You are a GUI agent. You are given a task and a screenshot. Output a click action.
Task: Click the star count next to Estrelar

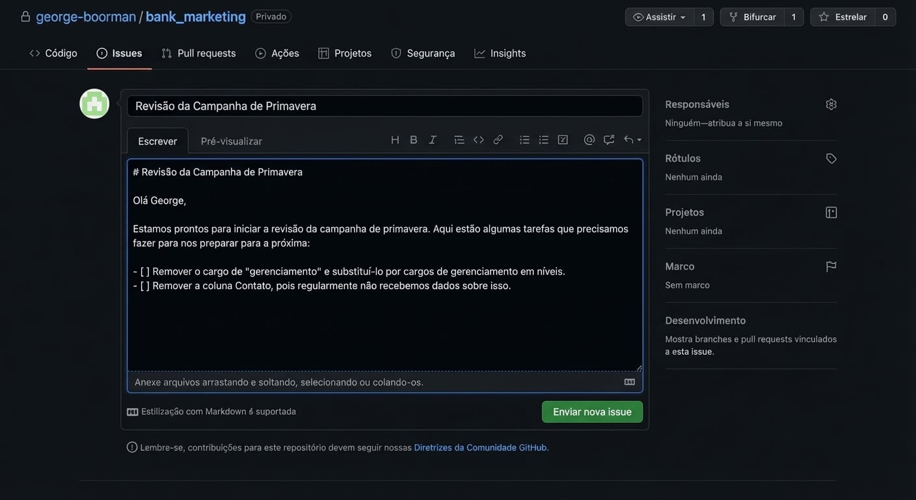coord(885,17)
